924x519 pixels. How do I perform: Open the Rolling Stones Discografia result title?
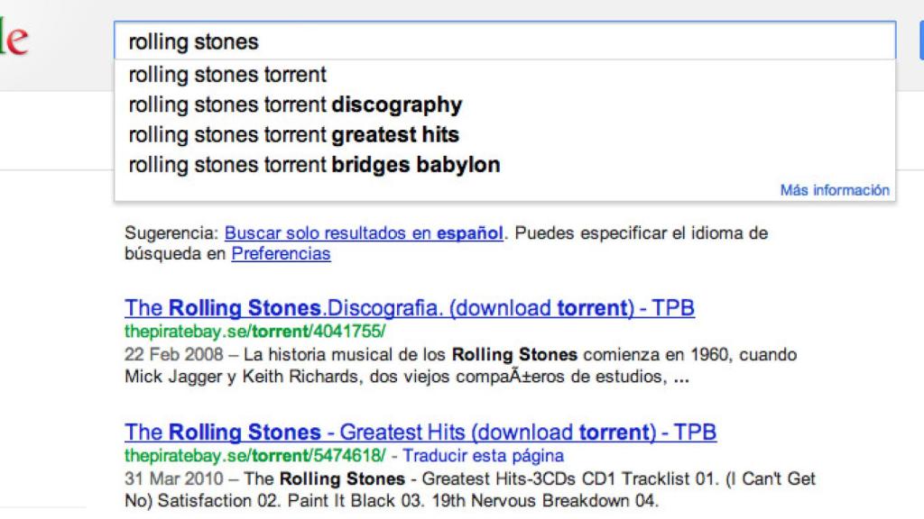click(x=410, y=308)
